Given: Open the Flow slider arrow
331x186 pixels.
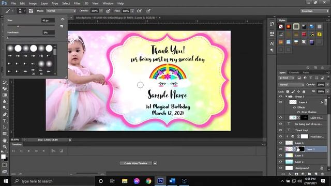Looking at the screenshot, I should coord(132,11).
